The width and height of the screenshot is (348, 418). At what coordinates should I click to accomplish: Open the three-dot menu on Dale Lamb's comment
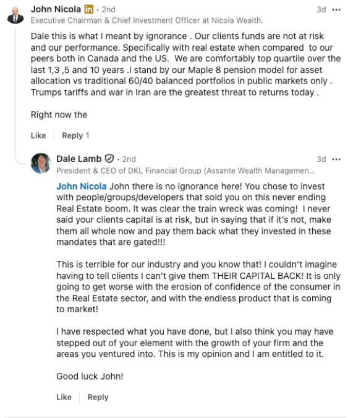tap(336, 160)
